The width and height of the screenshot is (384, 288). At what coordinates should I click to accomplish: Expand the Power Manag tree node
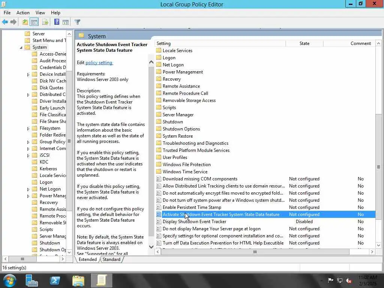pyautogui.click(x=28, y=196)
